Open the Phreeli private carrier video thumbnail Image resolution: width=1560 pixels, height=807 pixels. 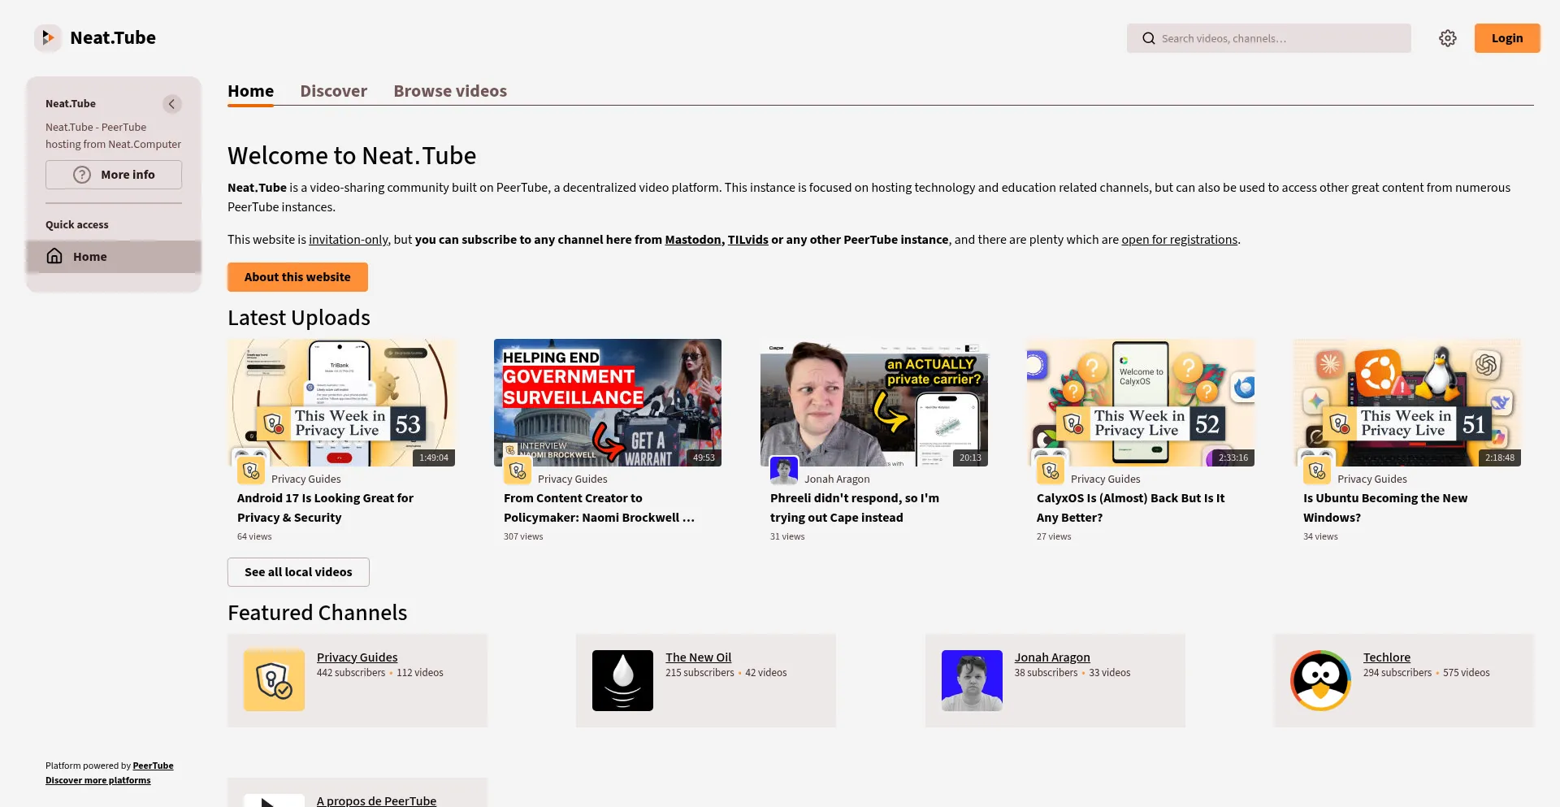[x=874, y=402]
